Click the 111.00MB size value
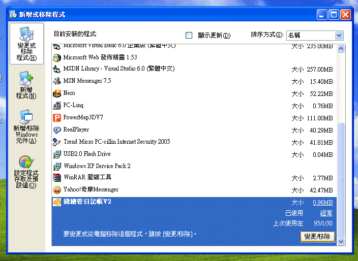Image resolution: width=358 pixels, height=261 pixels. (x=320, y=118)
